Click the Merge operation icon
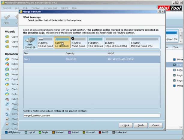Viewport: 184px width, 140px height. click(7, 74)
